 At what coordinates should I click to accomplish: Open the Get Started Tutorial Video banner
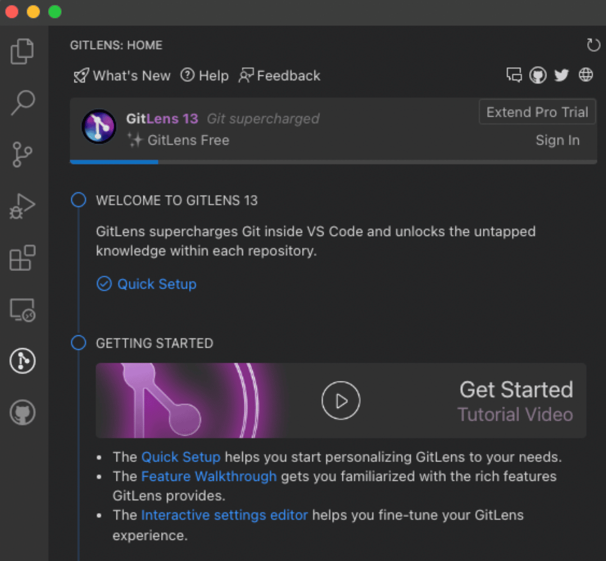click(341, 401)
